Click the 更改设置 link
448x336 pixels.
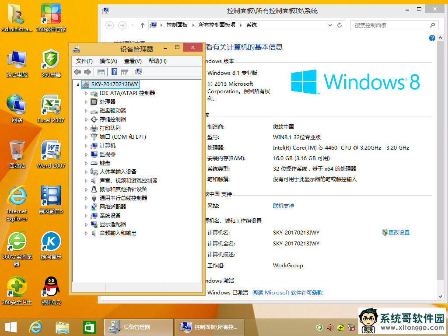[399, 233]
